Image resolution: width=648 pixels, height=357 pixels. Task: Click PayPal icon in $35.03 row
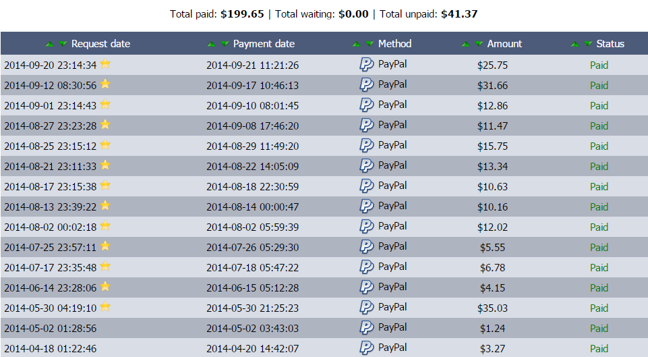(366, 308)
